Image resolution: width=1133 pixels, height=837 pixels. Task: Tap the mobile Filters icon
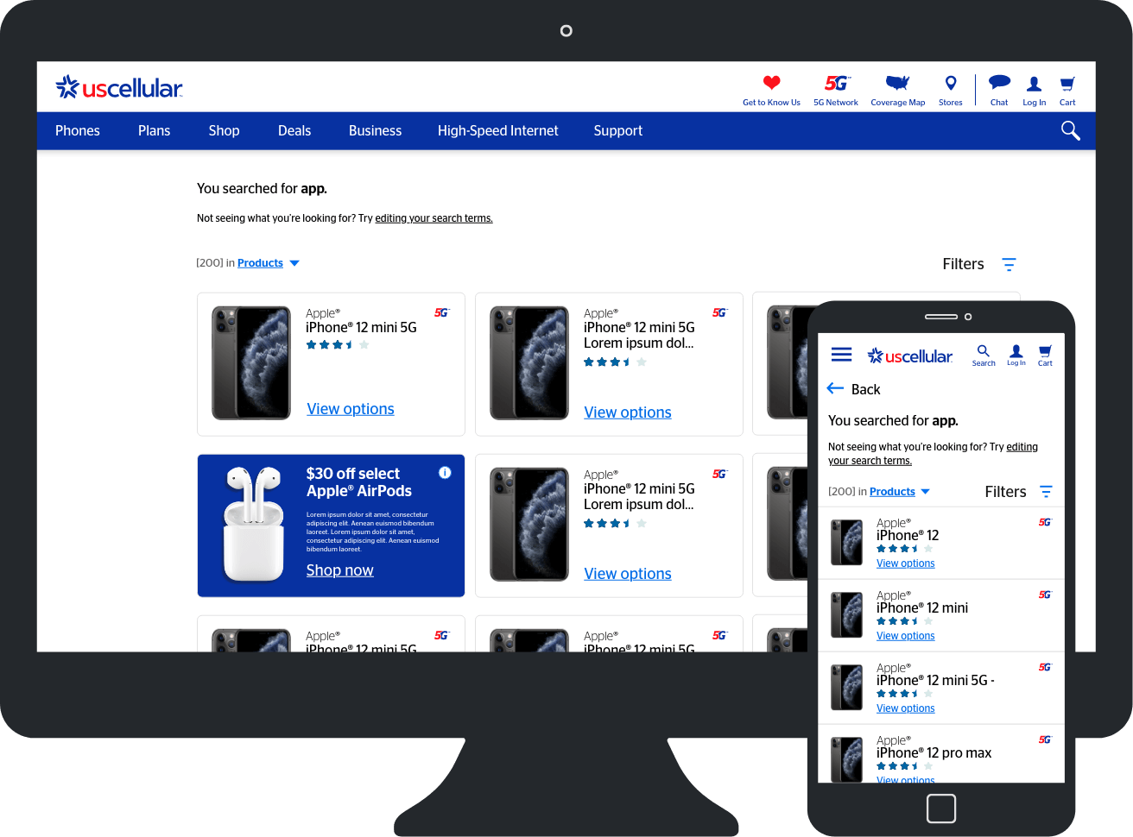1046,492
